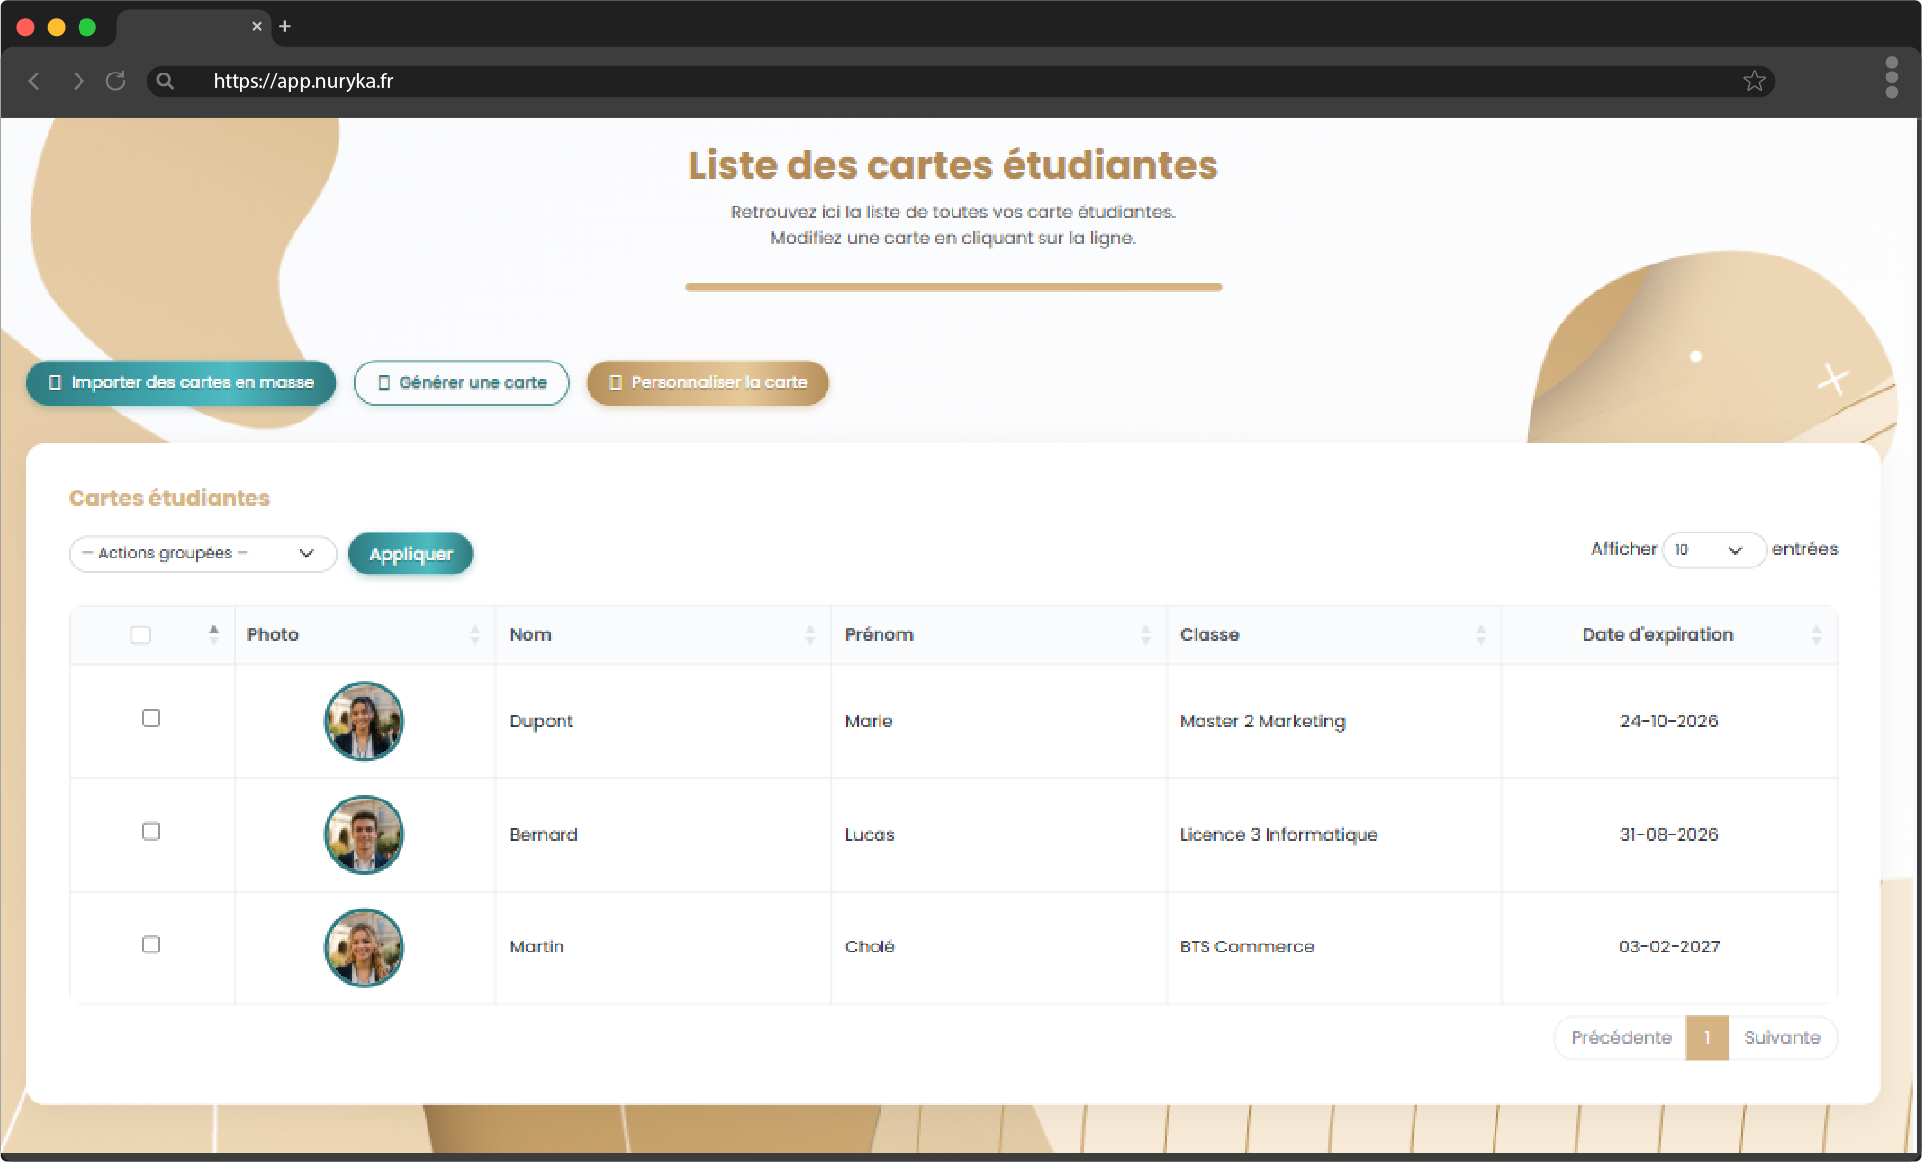This screenshot has width=1922, height=1162.
Task: Toggle the select-all header checkbox
Action: (141, 635)
